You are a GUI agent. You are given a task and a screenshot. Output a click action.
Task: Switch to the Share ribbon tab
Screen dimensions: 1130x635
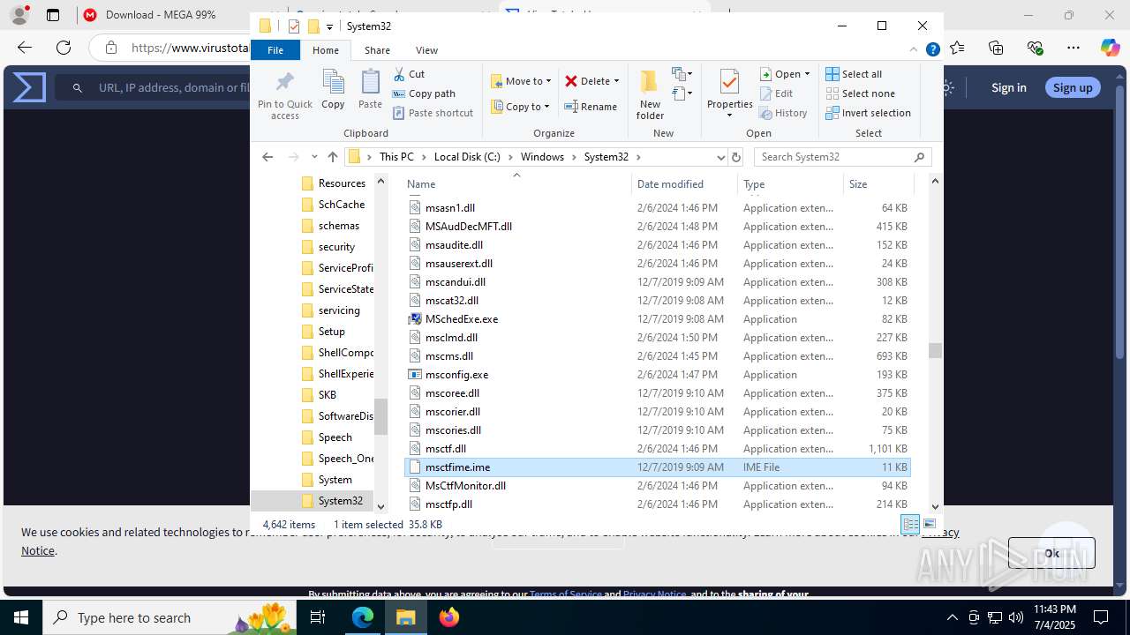(x=377, y=50)
